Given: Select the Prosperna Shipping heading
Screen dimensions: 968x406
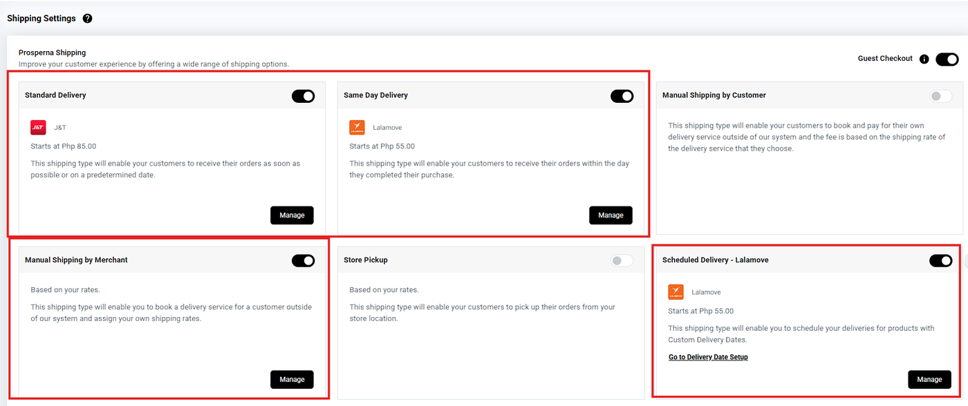Looking at the screenshot, I should pos(53,52).
